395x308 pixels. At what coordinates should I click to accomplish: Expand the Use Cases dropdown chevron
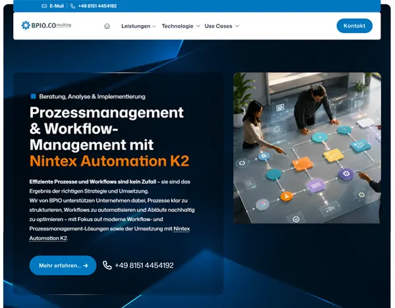tap(237, 26)
